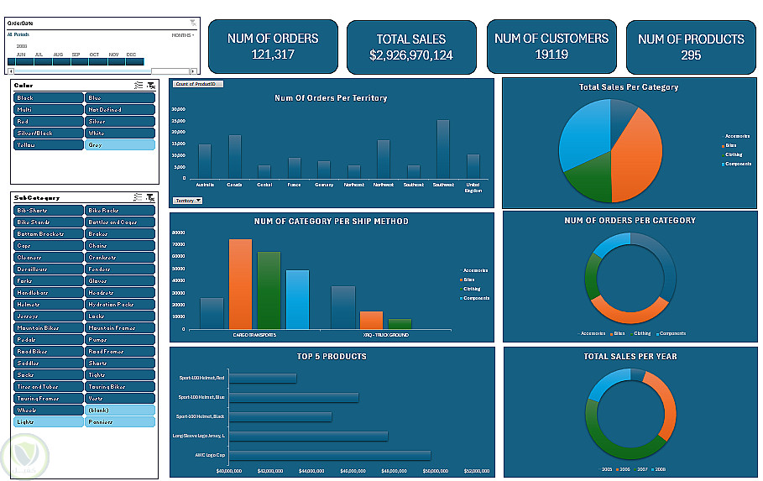
Task: Select Tires and Tubes in SubCategory slicer
Action: click(x=48, y=386)
